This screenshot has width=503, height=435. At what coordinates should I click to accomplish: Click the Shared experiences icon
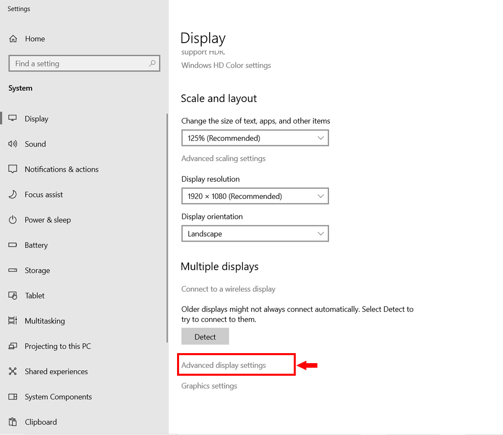point(13,372)
